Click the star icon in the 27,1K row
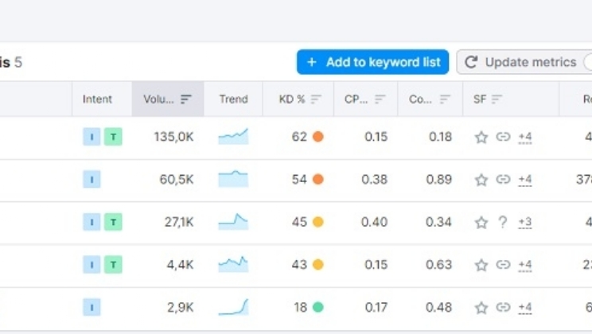 [481, 223]
